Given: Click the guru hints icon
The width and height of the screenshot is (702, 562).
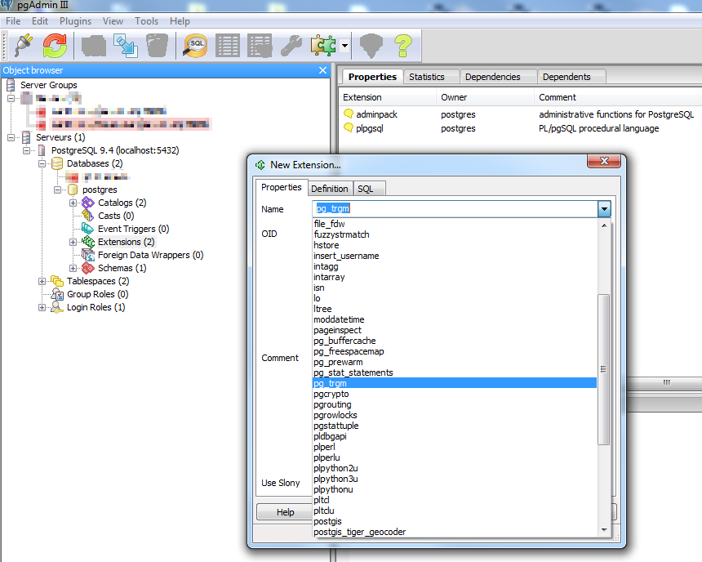Looking at the screenshot, I should (371, 46).
